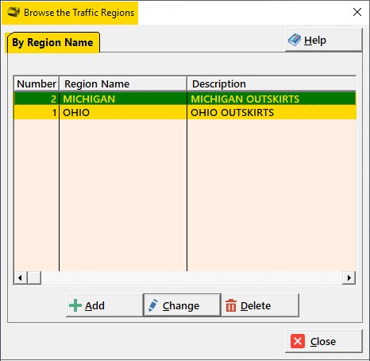Open the Help button
Image resolution: width=370 pixels, height=361 pixels.
[x=323, y=40]
